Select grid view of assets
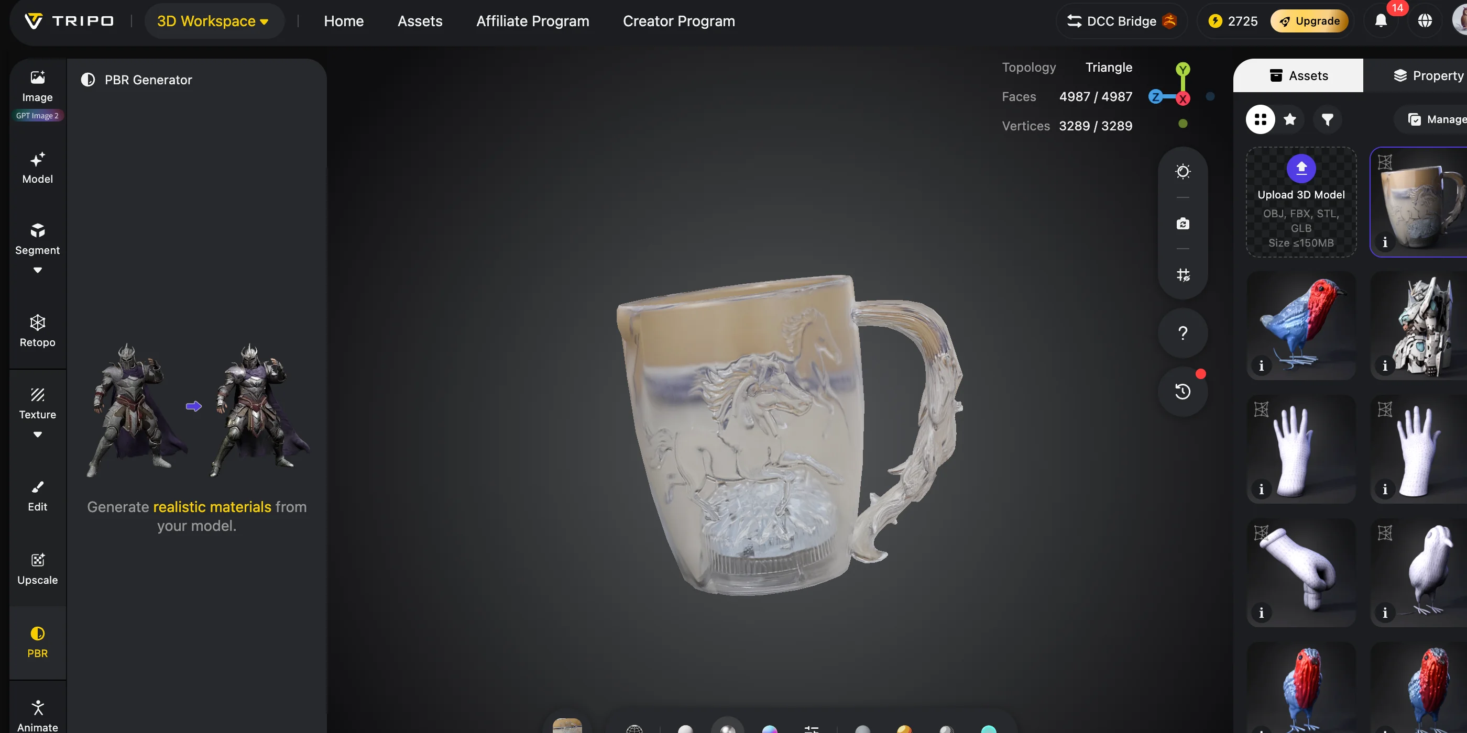Screen dimensions: 1467x733 click(1260, 119)
